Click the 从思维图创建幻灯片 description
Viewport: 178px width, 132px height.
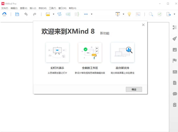57,73
